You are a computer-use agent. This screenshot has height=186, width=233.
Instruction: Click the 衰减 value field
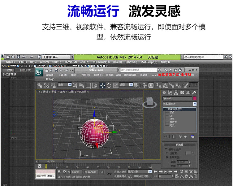point(183,162)
